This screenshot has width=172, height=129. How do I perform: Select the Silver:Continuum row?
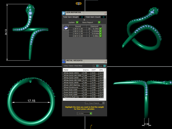(83, 87)
